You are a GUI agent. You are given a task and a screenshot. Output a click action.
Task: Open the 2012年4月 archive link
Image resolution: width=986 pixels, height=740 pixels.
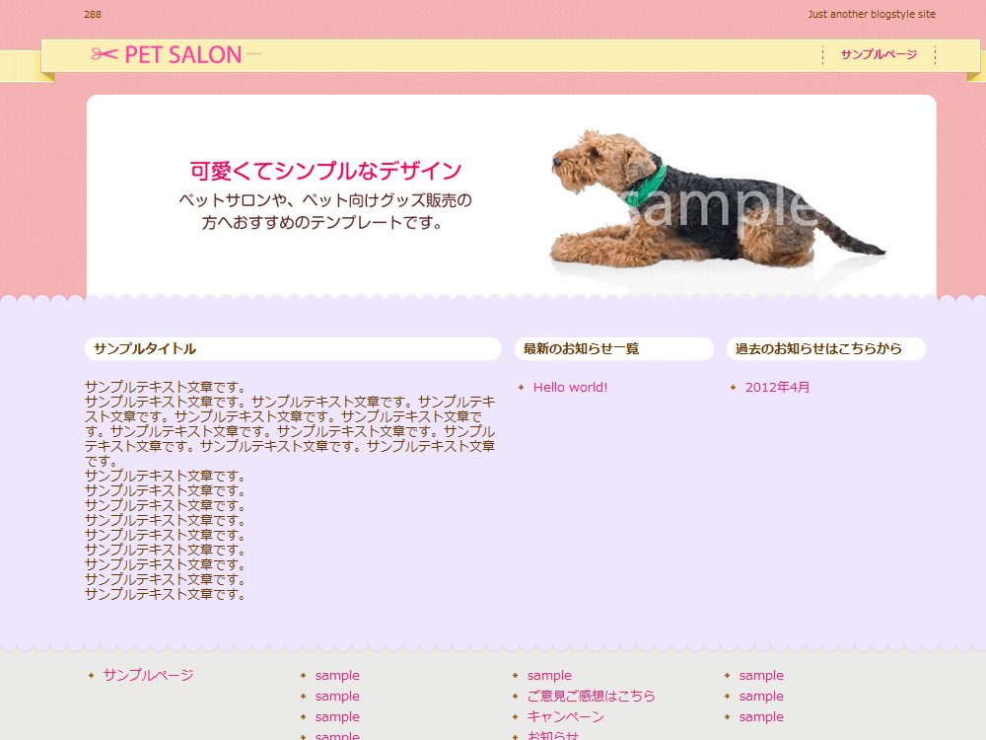[777, 388]
